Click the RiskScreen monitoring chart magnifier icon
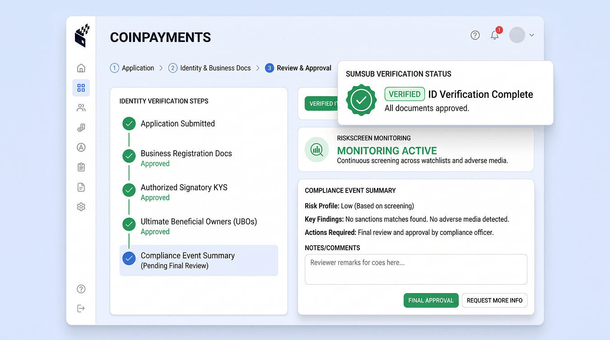This screenshot has width=610, height=340. (317, 149)
